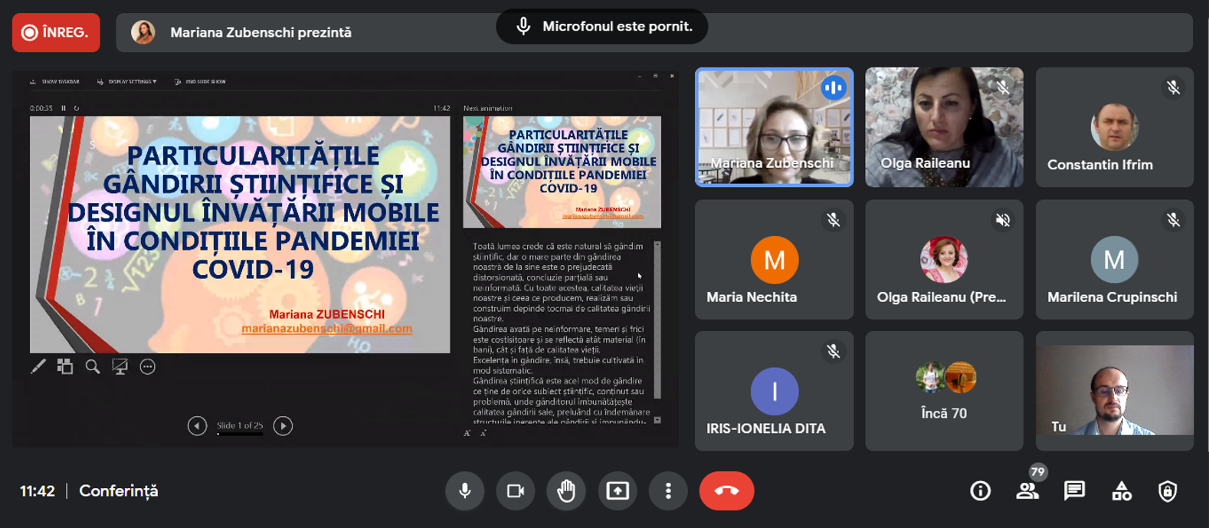
Task: Turn off the camera in bottom toolbar
Action: 516,491
